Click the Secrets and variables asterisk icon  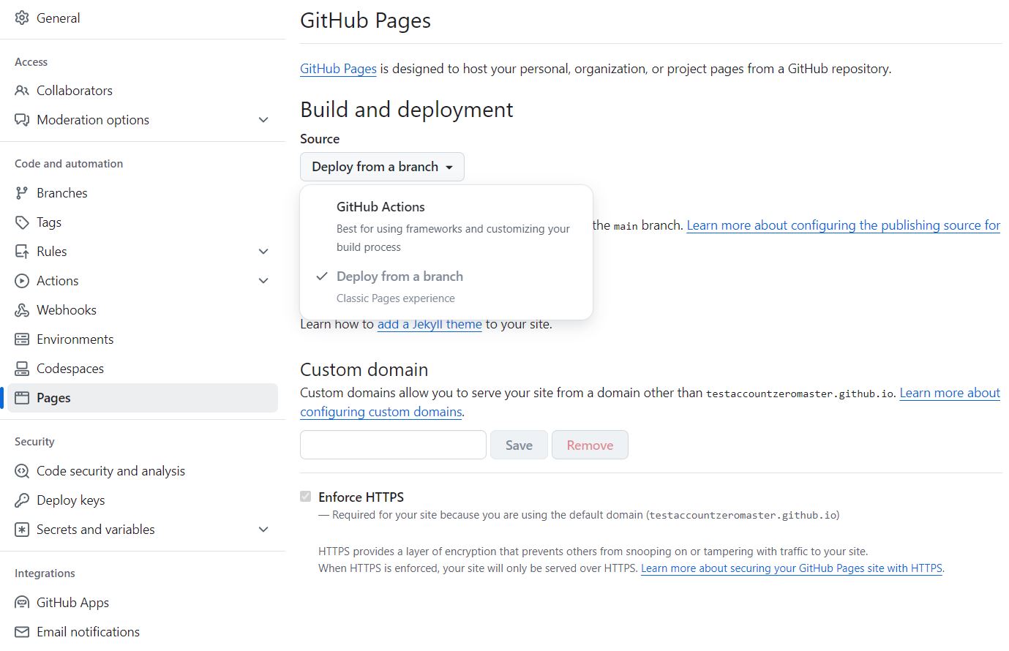[x=22, y=530]
